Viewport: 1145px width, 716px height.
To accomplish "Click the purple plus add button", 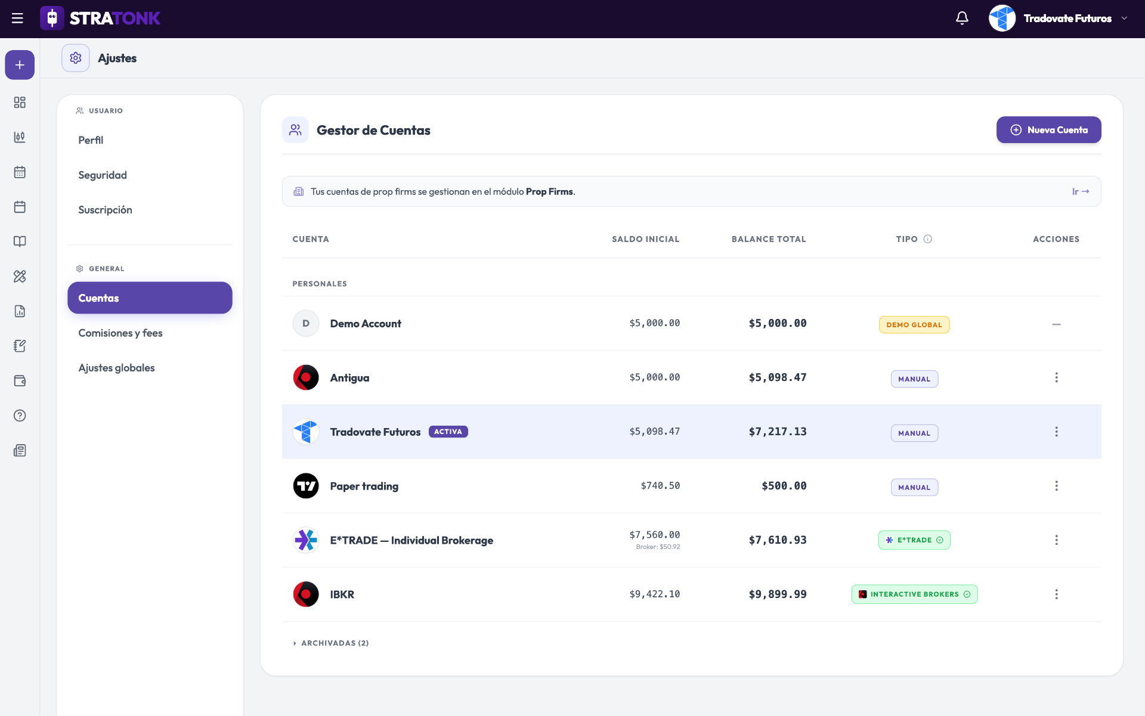I will (20, 65).
